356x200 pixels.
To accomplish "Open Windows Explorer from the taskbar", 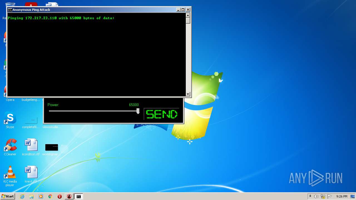I will click(x=31, y=196).
